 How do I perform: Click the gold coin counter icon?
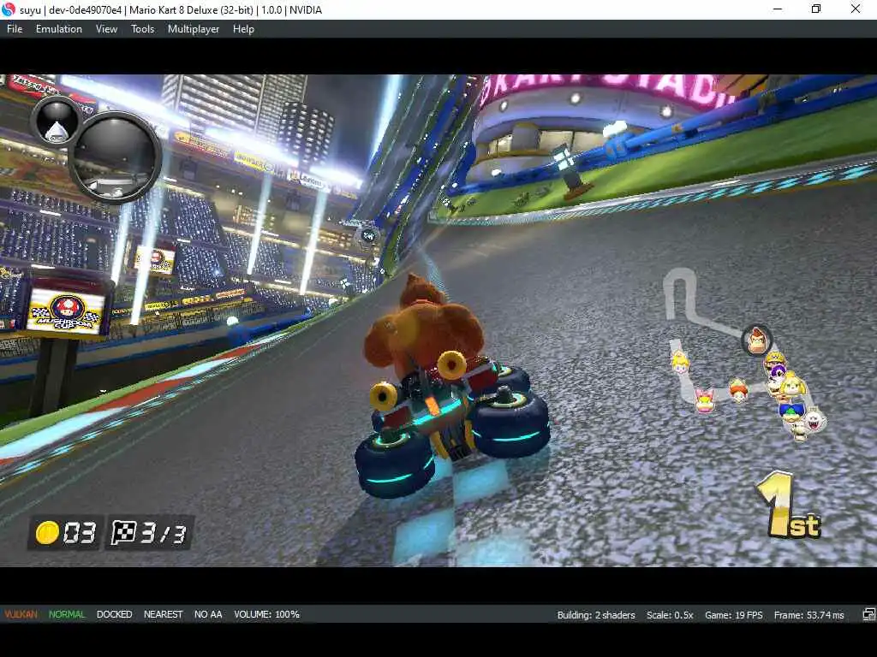pos(47,532)
